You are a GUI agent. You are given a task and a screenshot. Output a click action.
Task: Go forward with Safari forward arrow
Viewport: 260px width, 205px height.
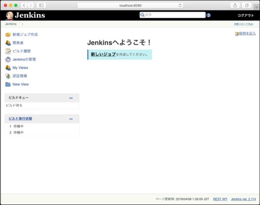30,6
